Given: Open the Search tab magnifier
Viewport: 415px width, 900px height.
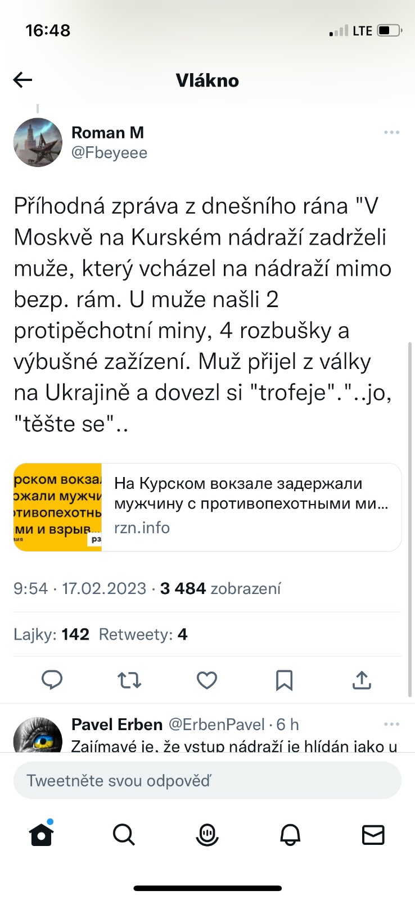Looking at the screenshot, I should pyautogui.click(x=124, y=835).
